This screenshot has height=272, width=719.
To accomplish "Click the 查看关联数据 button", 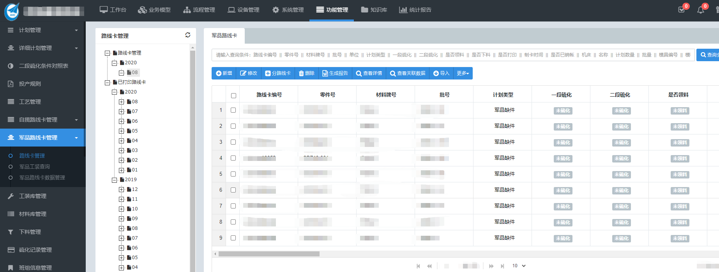I will pyautogui.click(x=408, y=73).
